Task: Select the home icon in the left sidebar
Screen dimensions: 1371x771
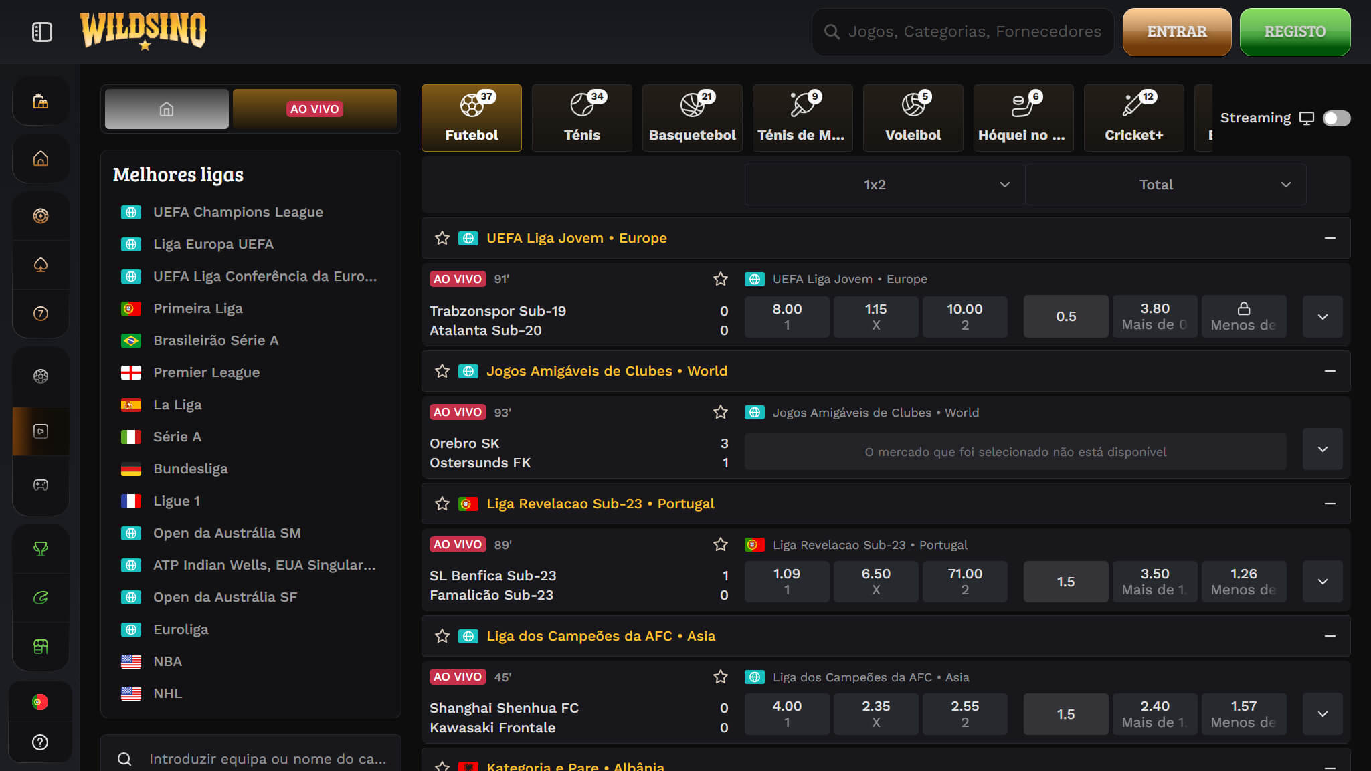Action: [x=40, y=158]
